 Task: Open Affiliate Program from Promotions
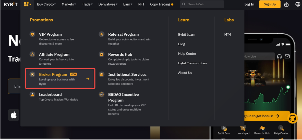54,54
